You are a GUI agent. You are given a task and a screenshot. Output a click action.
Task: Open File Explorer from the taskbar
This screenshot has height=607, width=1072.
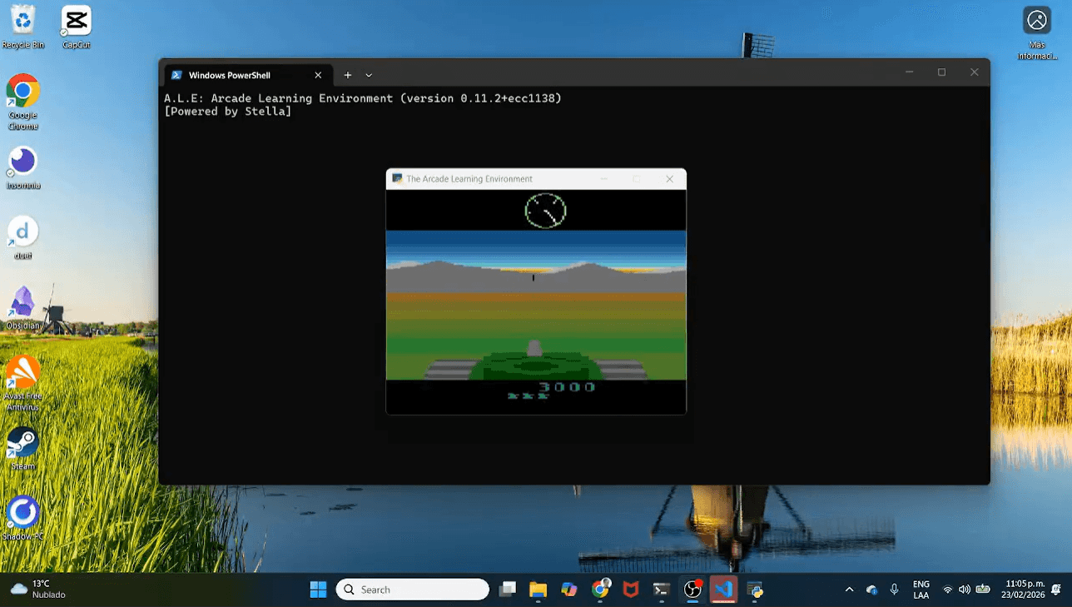[x=538, y=590]
